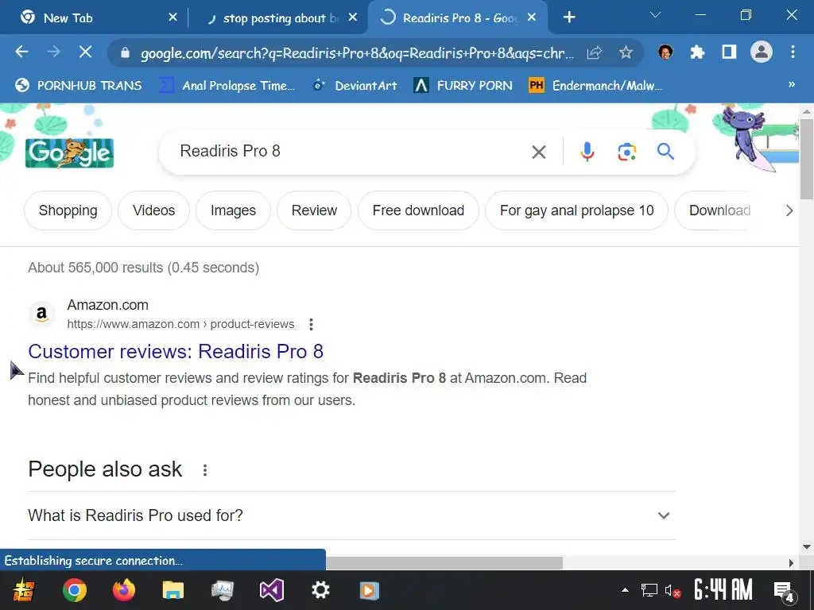Open Settings gear on taskbar
Viewport: 814px width, 610px height.
coord(320,590)
